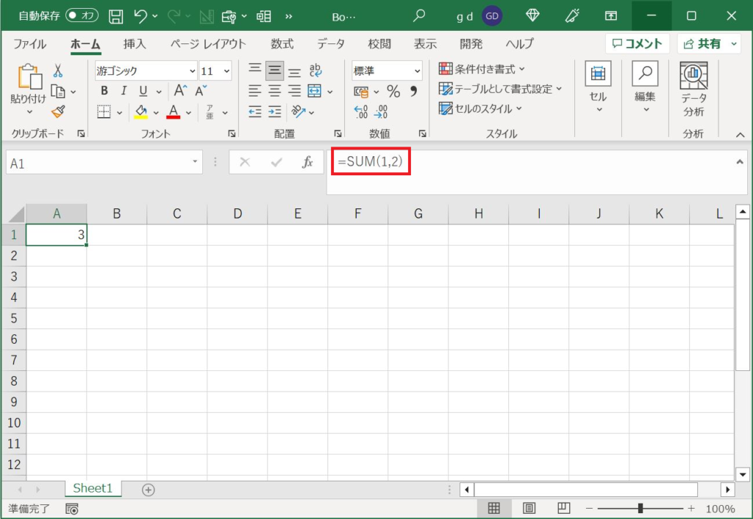This screenshot has width=753, height=519.
Task: Center align text horizontally
Action: point(275,91)
